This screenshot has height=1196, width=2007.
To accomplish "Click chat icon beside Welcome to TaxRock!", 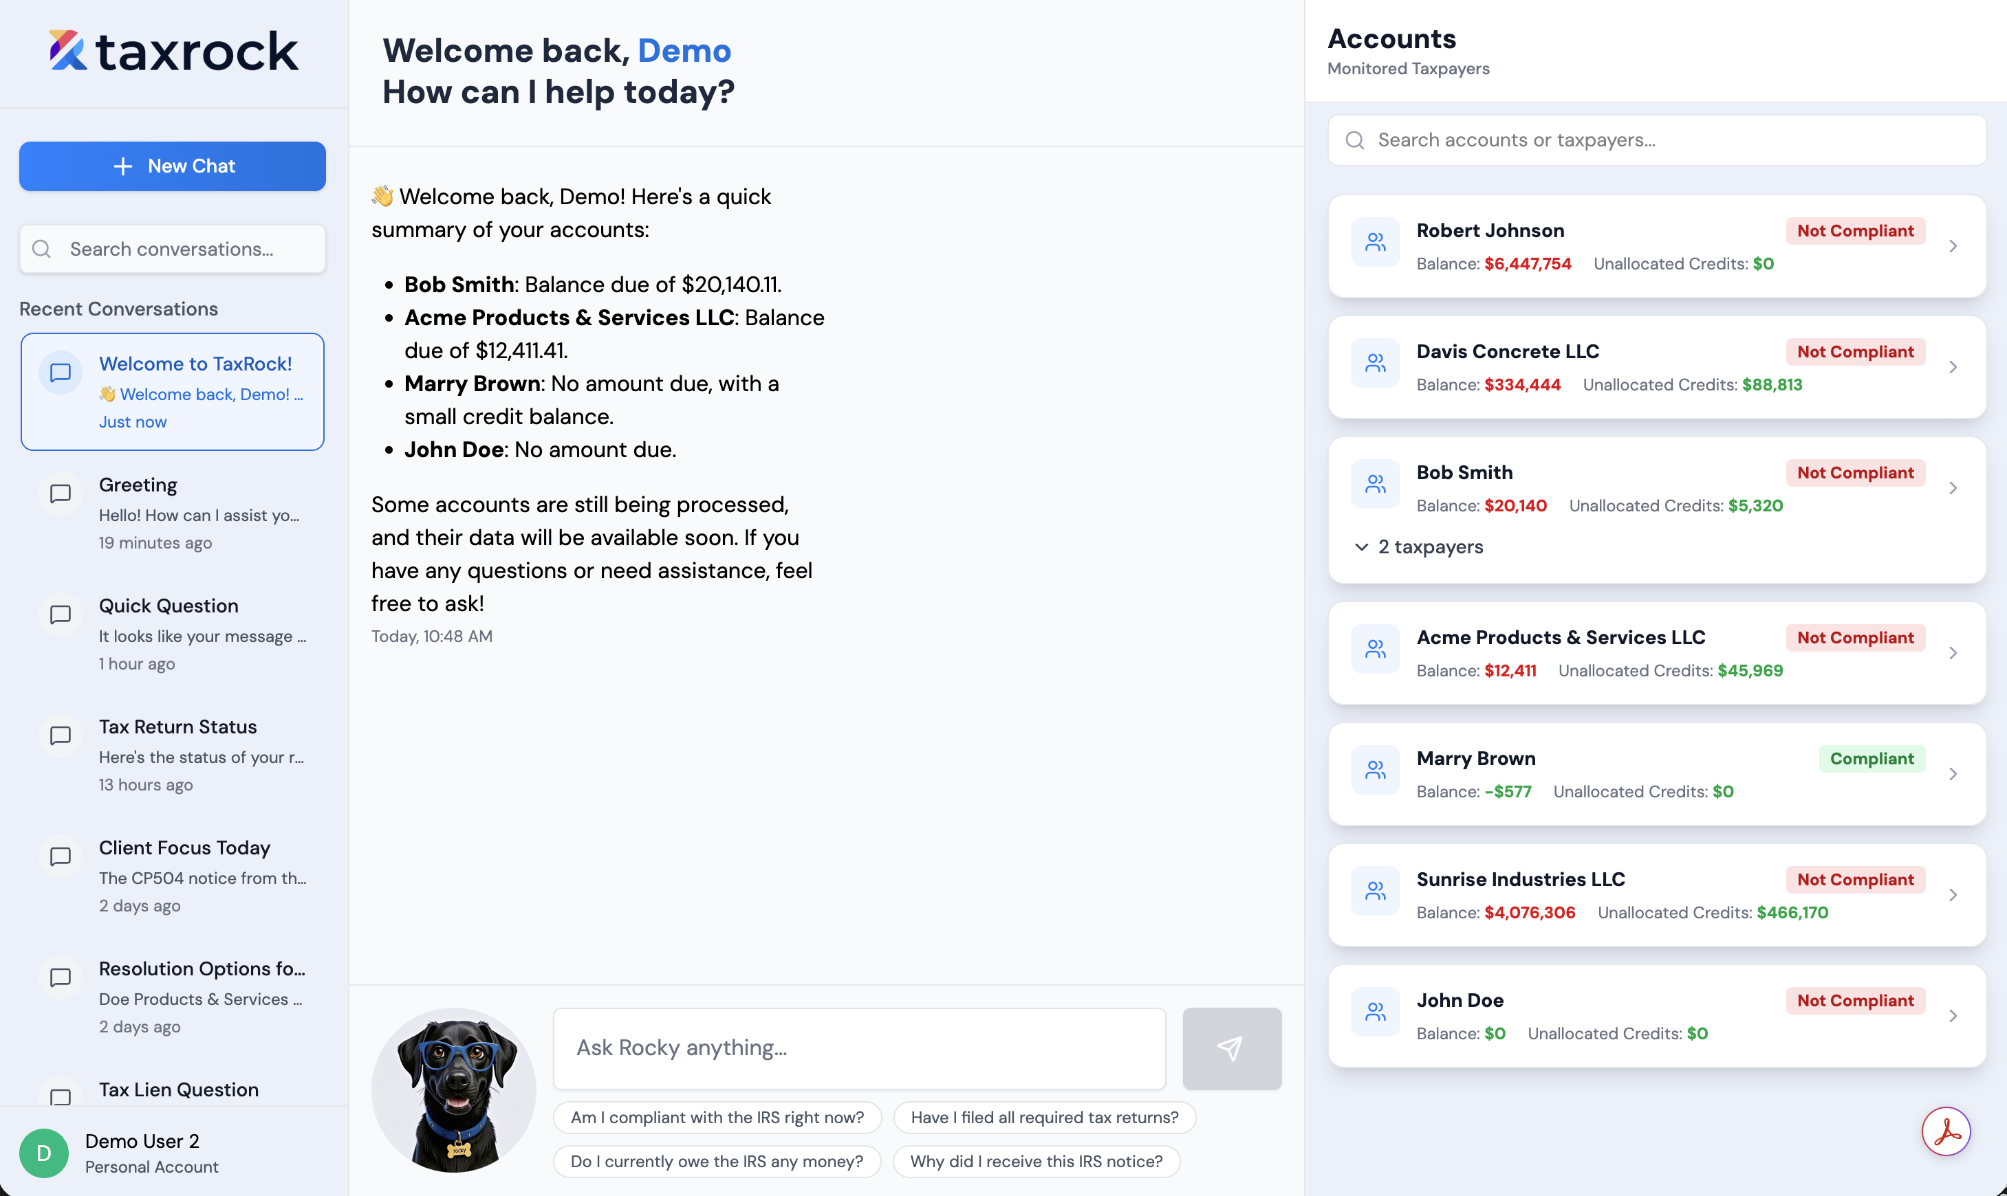I will click(x=61, y=373).
